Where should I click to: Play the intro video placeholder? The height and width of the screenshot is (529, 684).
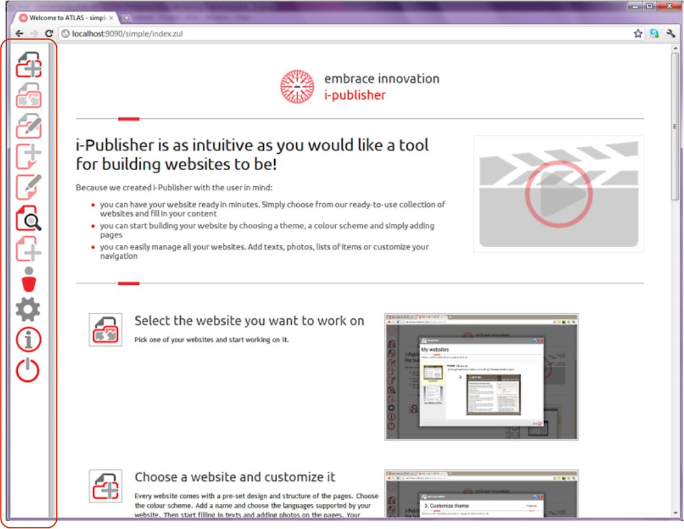[x=558, y=195]
